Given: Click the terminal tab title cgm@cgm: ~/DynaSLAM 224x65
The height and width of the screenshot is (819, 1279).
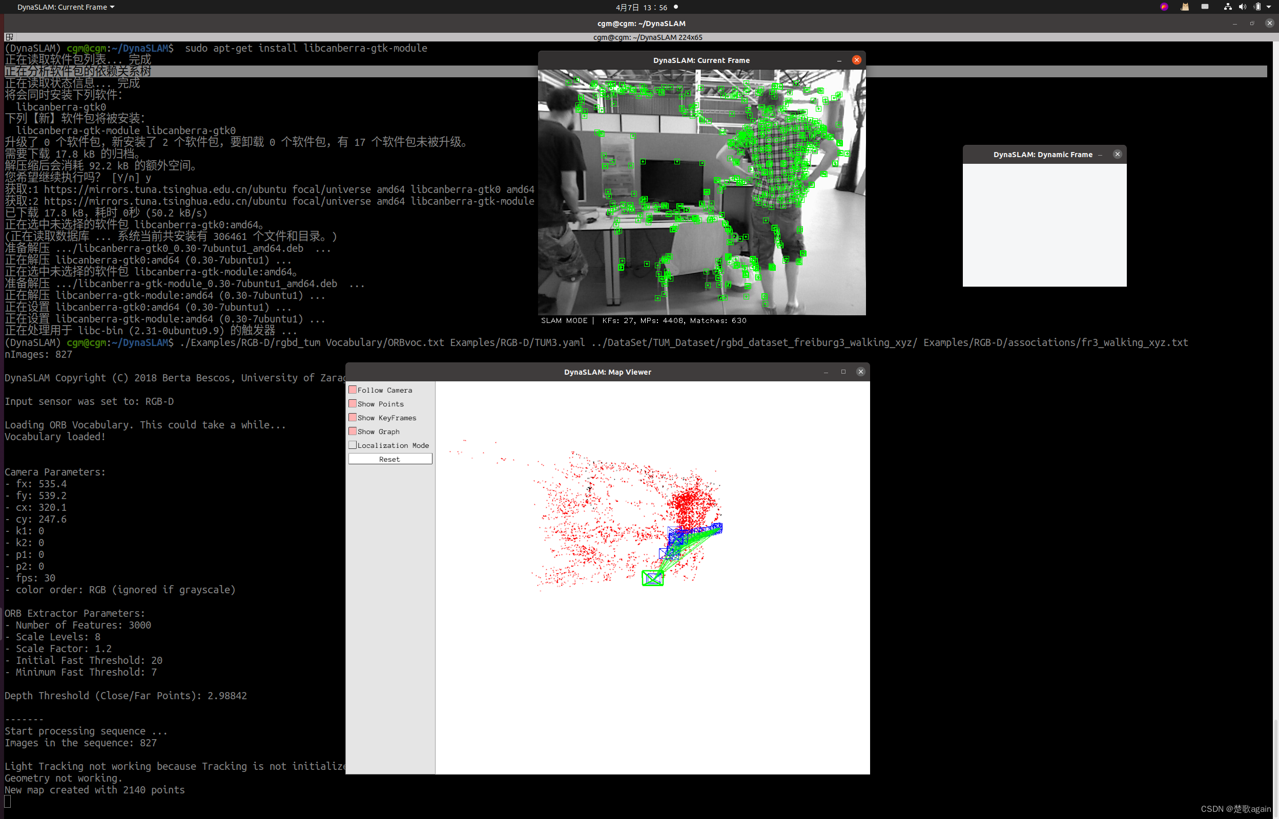Looking at the screenshot, I should click(x=648, y=37).
